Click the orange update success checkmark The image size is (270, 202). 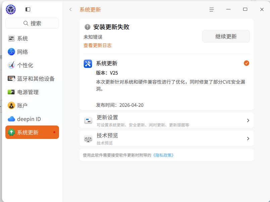pos(247,63)
